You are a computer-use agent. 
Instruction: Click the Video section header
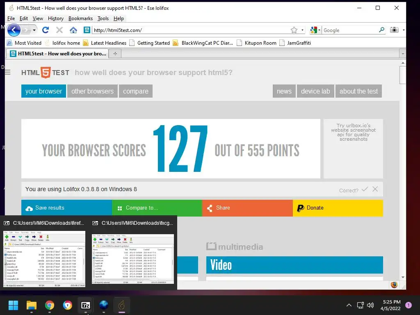coord(294,265)
